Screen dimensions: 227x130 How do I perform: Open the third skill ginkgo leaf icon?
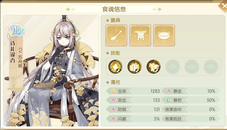[x=153, y=66]
